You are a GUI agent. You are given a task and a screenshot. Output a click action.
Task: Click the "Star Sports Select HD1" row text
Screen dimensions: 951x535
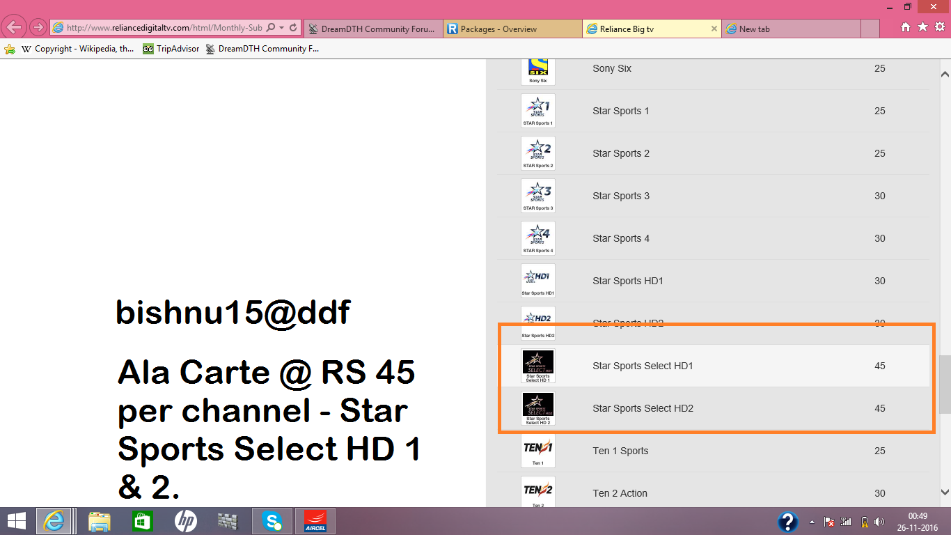point(643,366)
